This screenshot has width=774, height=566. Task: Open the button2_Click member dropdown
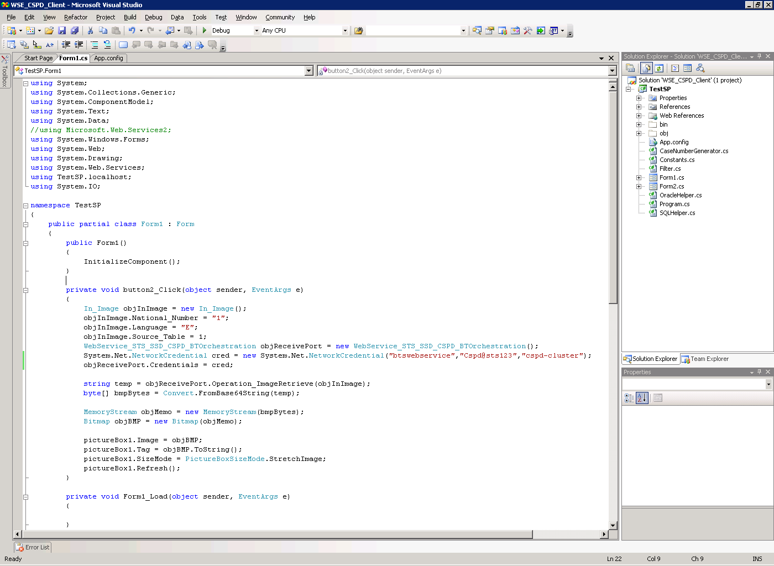[612, 71]
